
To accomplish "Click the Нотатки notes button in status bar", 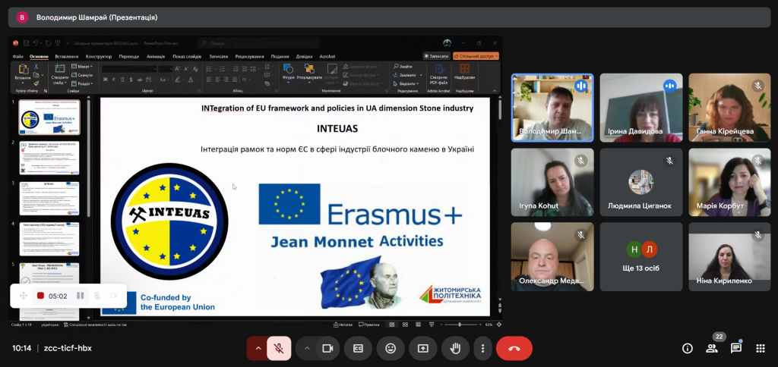I will [x=343, y=325].
